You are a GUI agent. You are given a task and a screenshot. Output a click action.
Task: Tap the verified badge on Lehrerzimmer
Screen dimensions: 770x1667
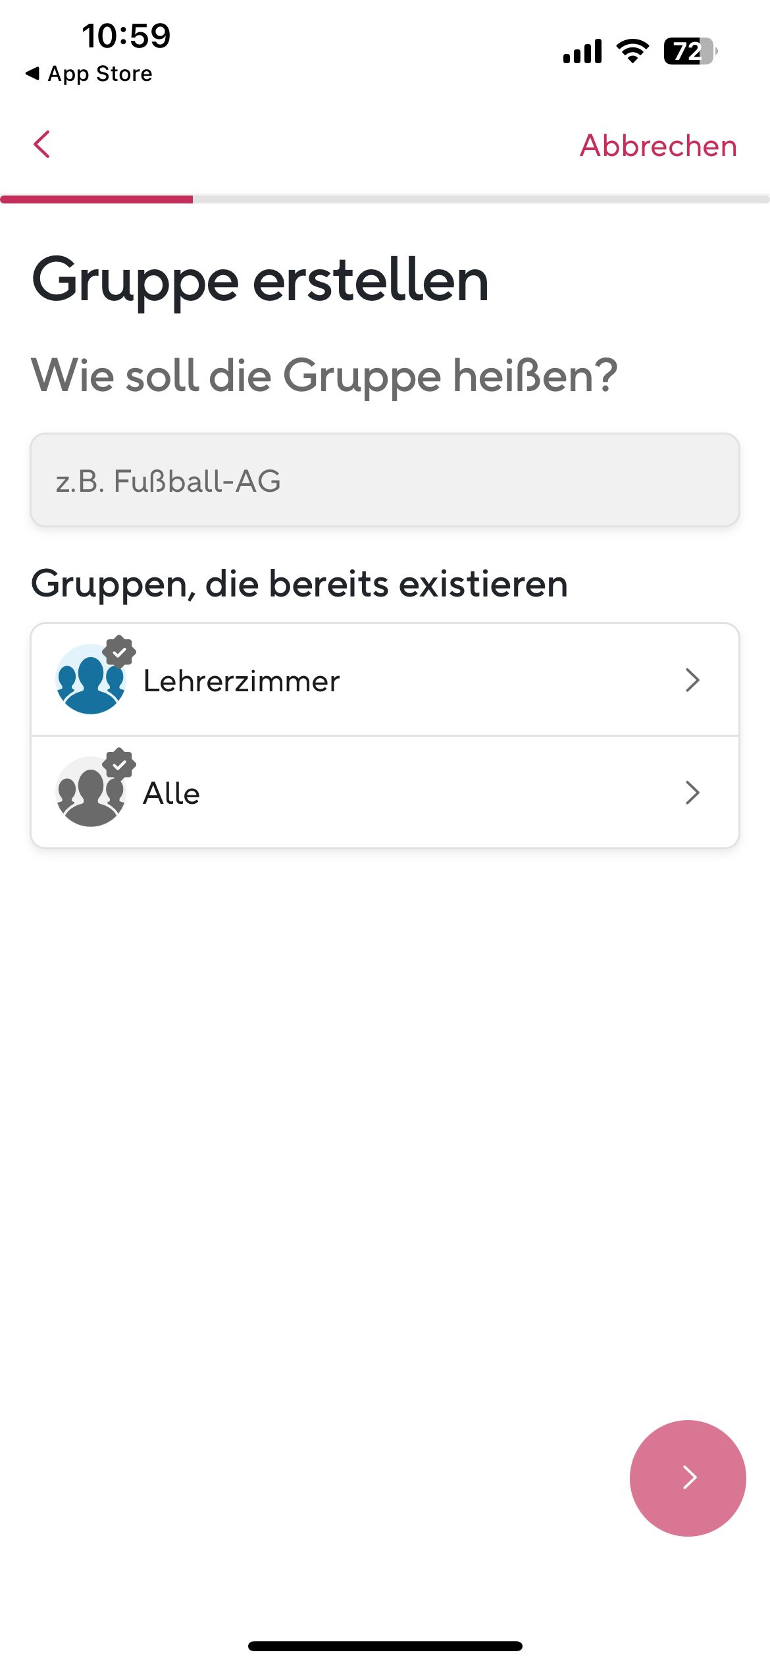[119, 652]
